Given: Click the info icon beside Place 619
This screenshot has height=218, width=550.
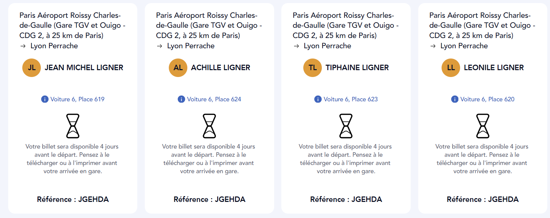Looking at the screenshot, I should click(45, 99).
